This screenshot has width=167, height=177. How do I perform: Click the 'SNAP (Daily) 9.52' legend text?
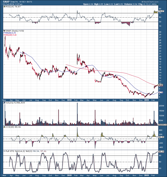(15, 31)
